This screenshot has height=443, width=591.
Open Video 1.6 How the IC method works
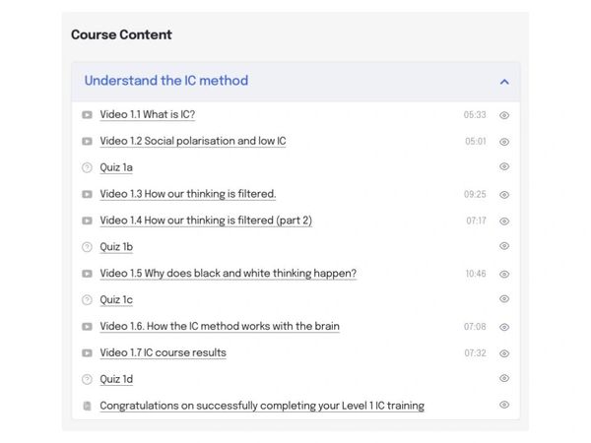[220, 326]
